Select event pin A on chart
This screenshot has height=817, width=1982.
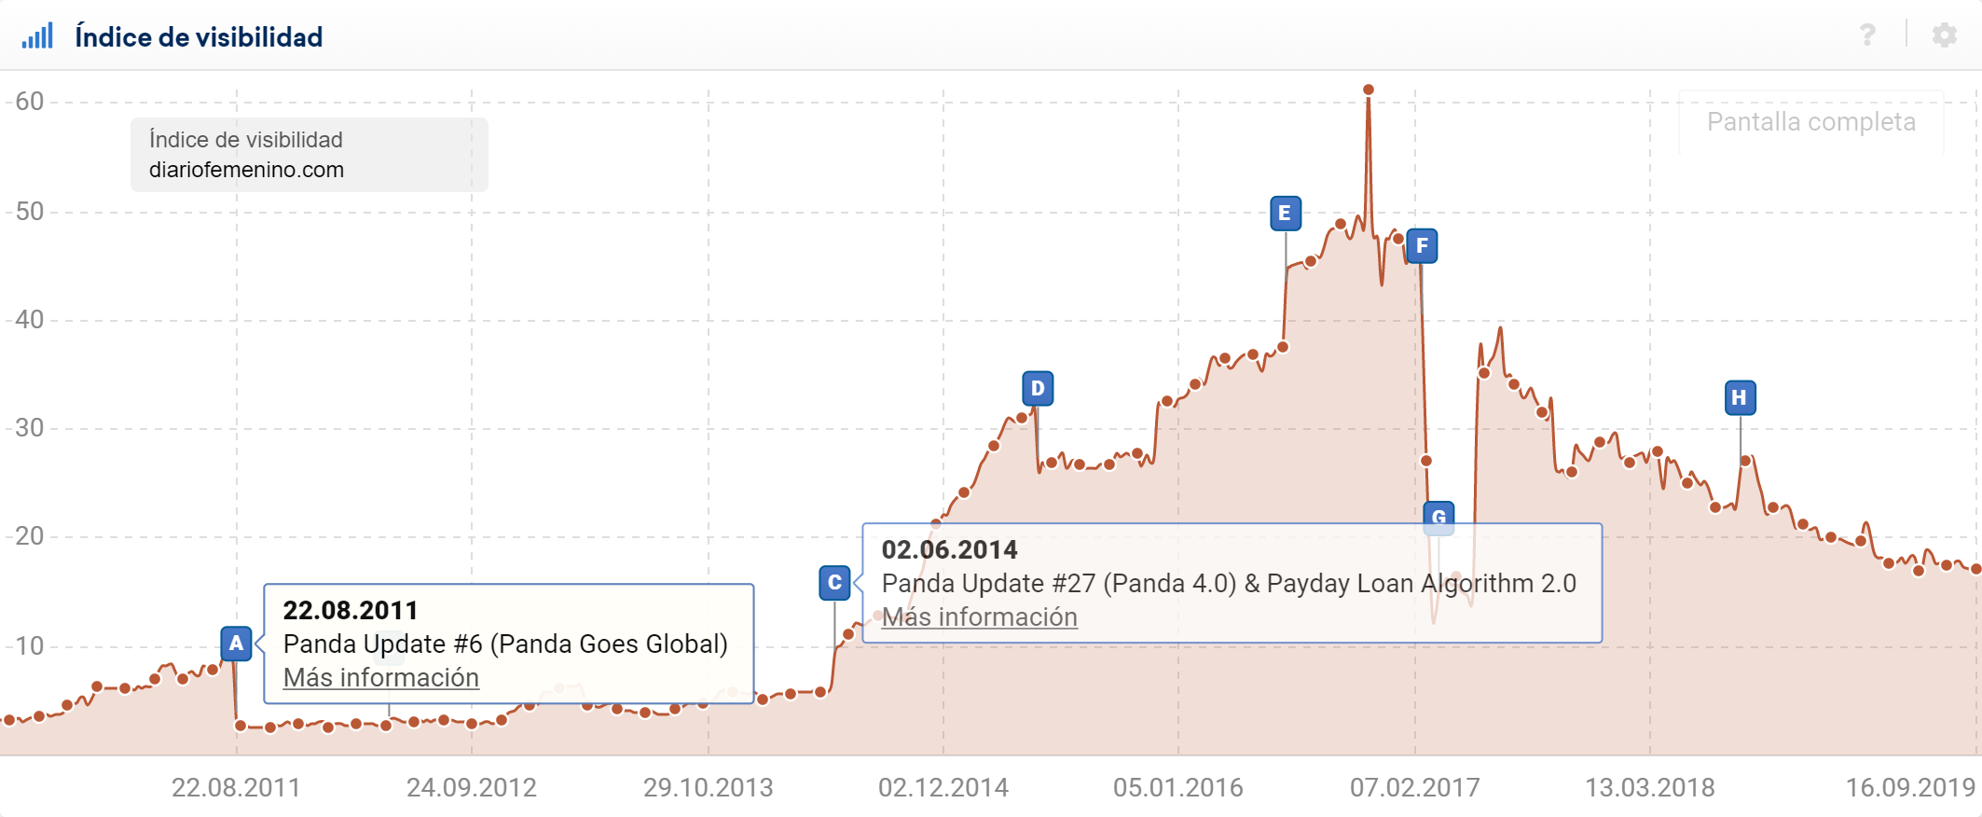236,643
